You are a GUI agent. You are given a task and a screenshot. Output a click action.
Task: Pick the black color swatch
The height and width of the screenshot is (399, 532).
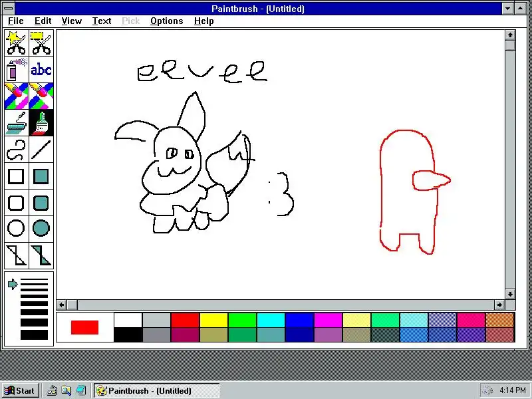pyautogui.click(x=128, y=334)
